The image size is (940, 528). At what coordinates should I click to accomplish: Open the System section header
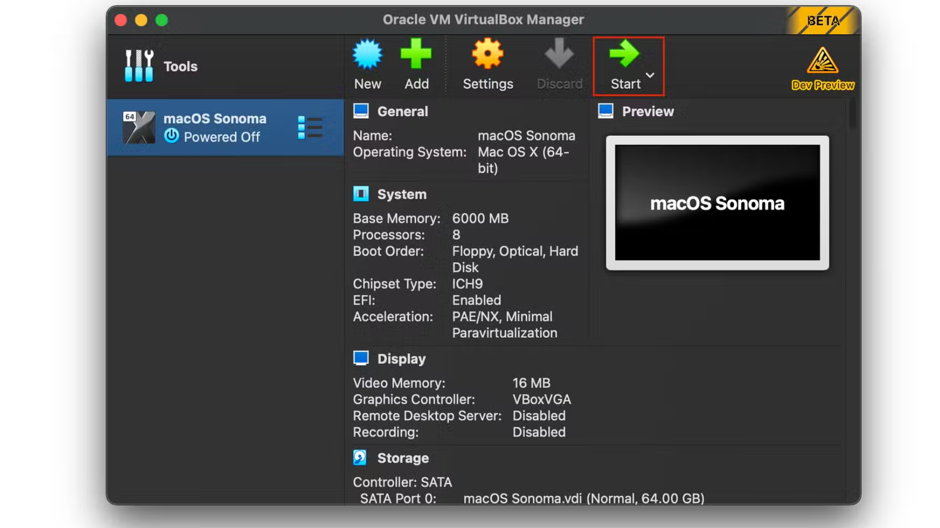click(x=402, y=195)
